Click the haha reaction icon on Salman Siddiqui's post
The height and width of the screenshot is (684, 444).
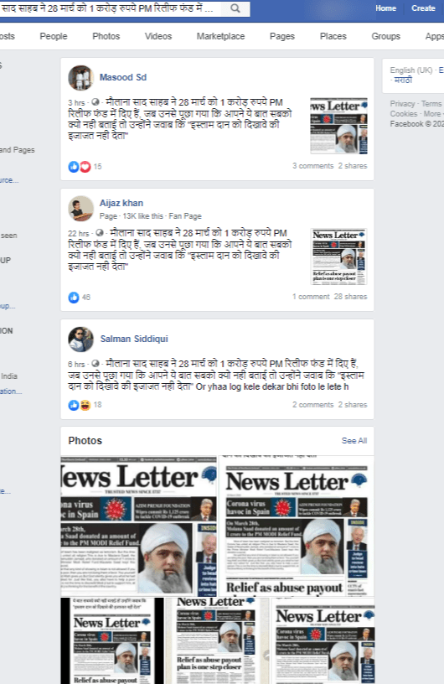tap(85, 405)
